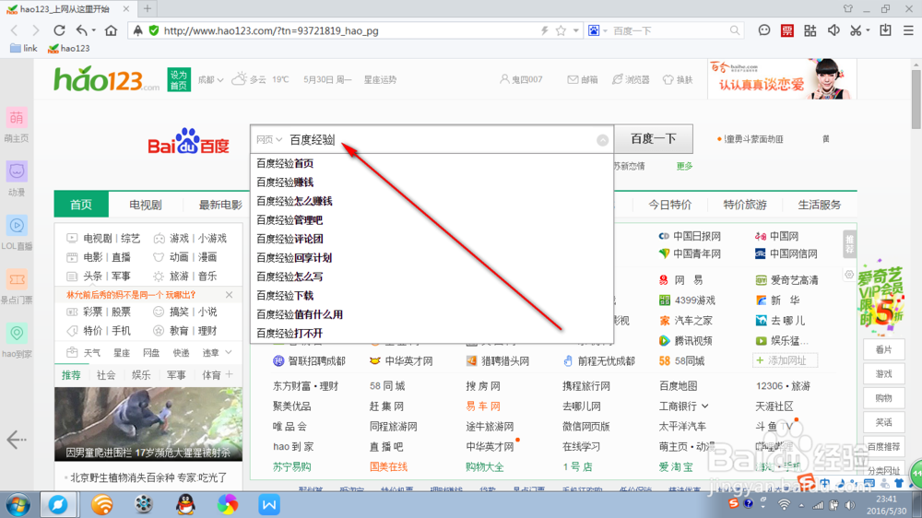Open address bar history dropdown arrow

575,30
